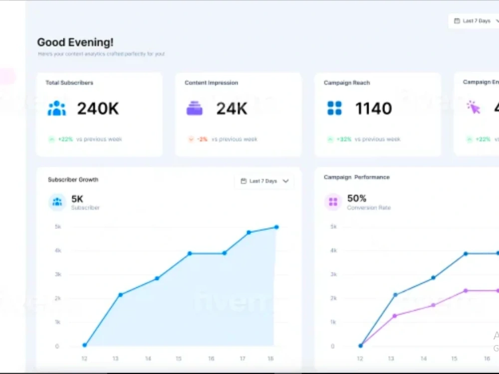This screenshot has height=374, width=499.
Task: Click the 240K subscribers value
Action: point(98,108)
